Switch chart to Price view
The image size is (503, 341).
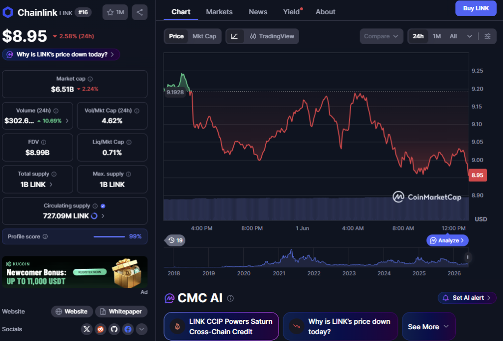(176, 36)
